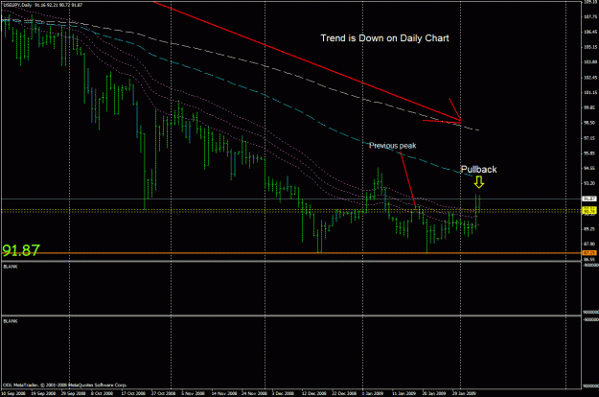Click the 'Trend is Down on Daily Chart' label

384,38
